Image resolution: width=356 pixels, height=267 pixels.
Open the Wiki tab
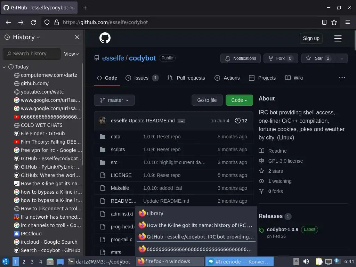tap(294, 78)
